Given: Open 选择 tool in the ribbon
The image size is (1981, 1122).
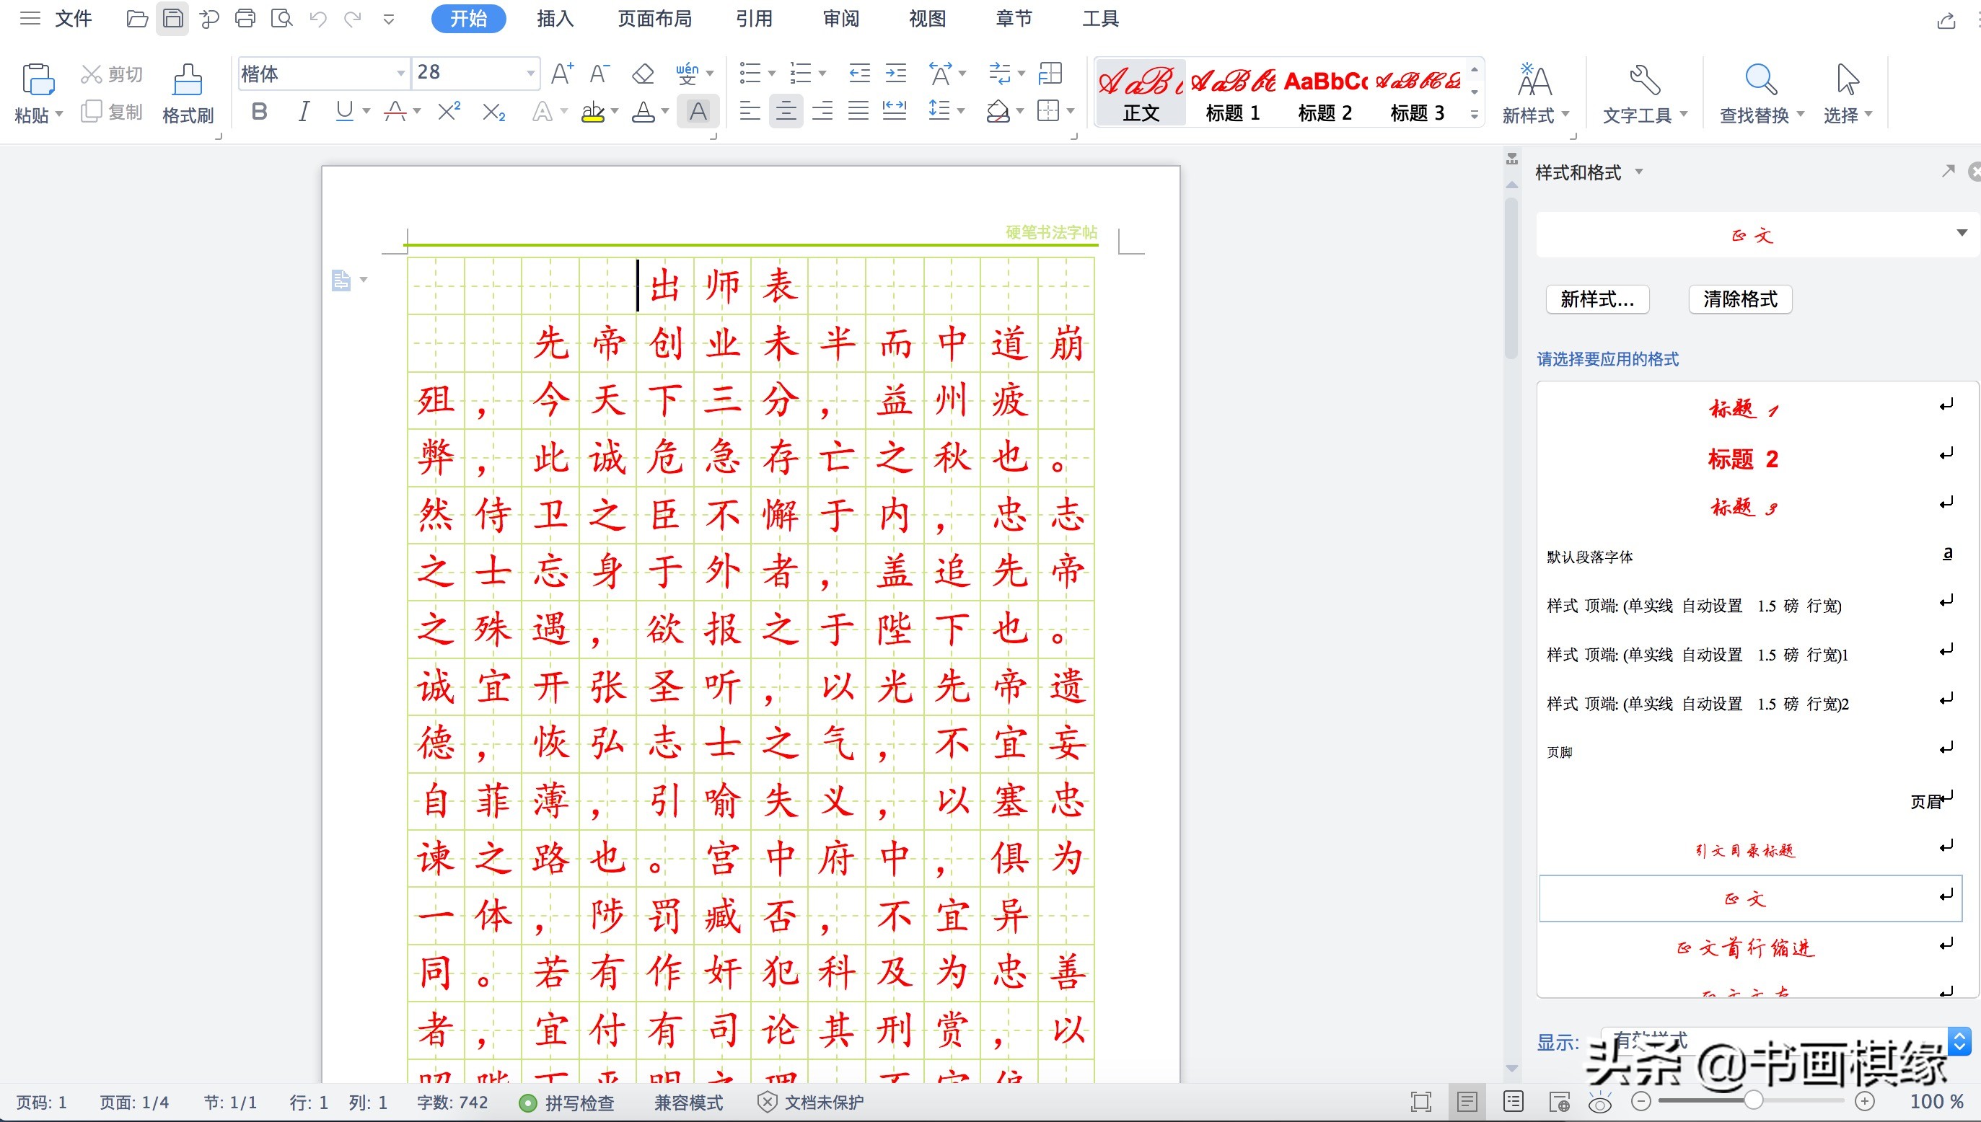Looking at the screenshot, I should click(1847, 94).
